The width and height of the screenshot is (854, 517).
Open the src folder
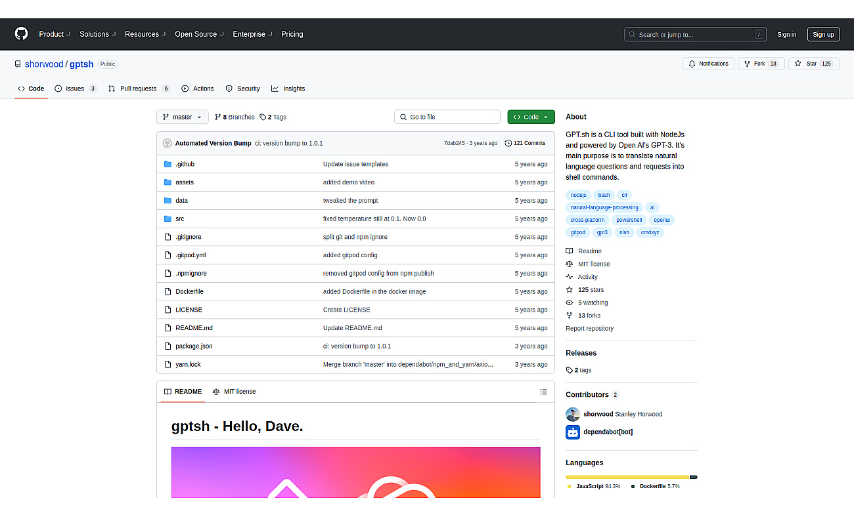pyautogui.click(x=179, y=219)
